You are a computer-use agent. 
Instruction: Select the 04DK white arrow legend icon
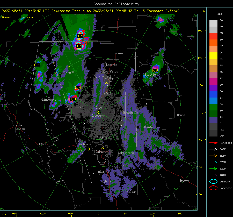tap(213, 149)
